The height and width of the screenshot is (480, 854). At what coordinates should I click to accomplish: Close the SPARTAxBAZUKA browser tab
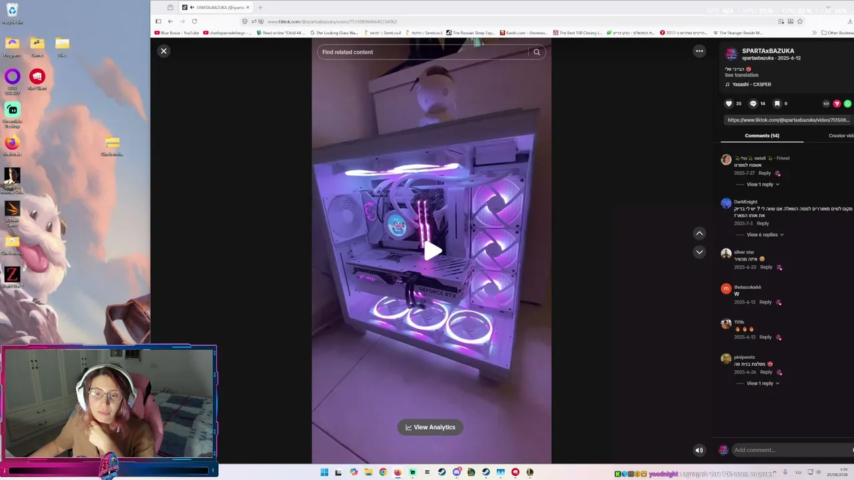[x=248, y=7]
